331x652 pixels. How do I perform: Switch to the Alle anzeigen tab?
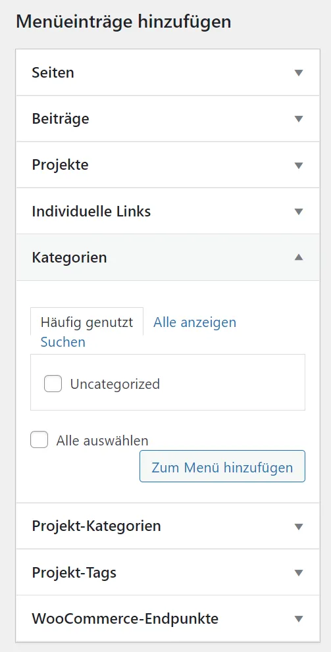[x=195, y=322]
